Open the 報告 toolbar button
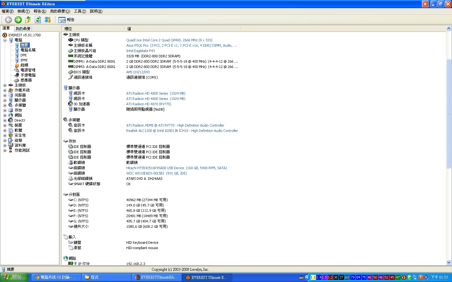The width and height of the screenshot is (452, 282). (67, 20)
